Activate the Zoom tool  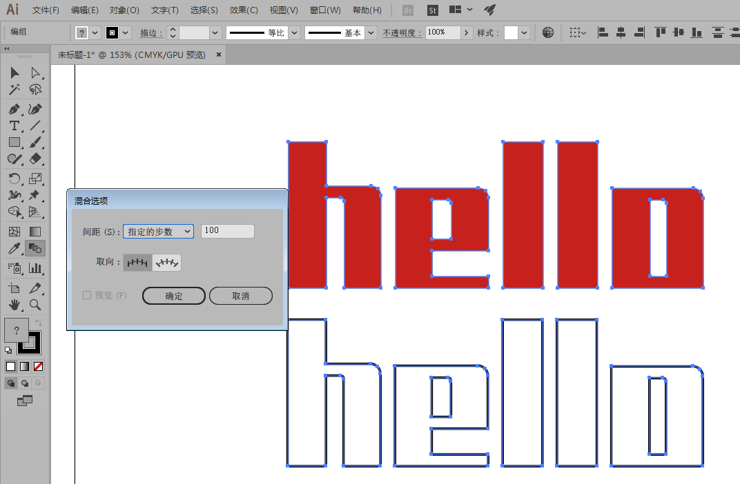coord(35,305)
